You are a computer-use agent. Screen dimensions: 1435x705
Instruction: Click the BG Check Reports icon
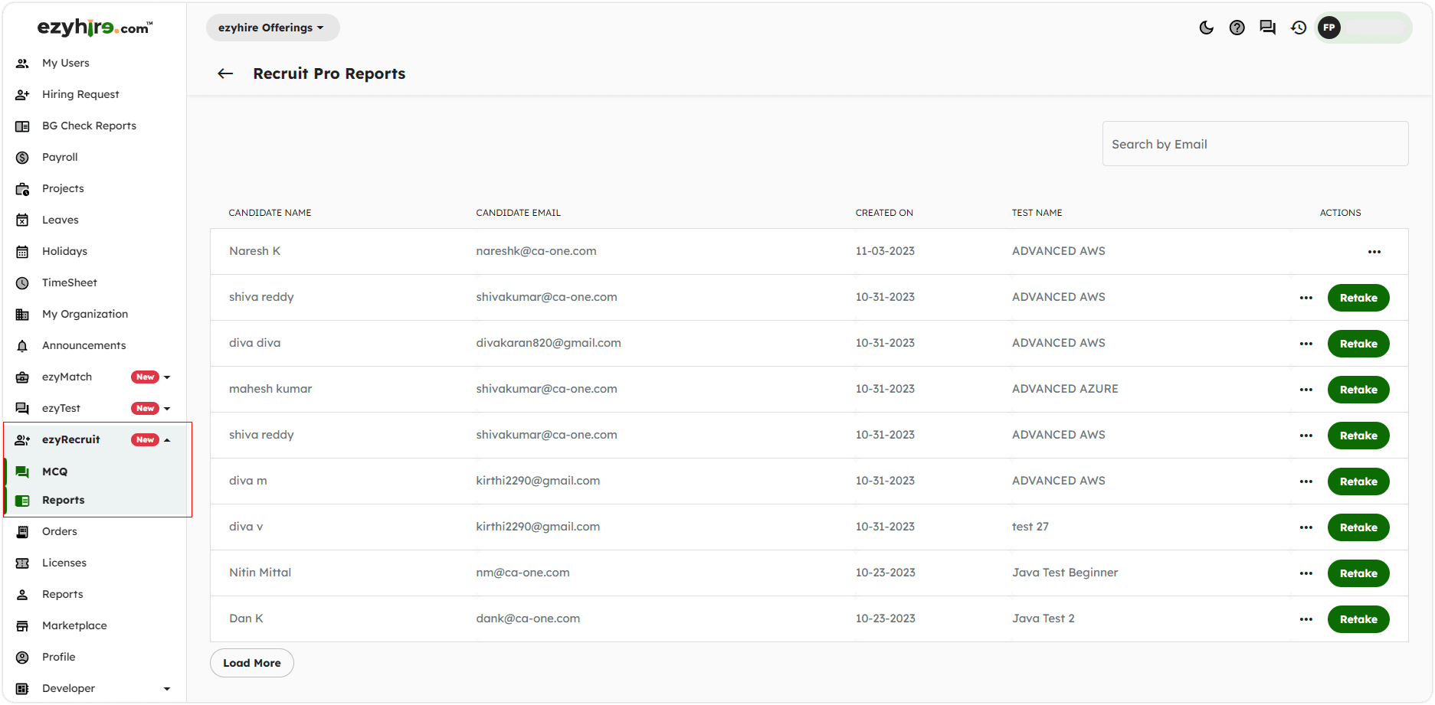click(x=22, y=126)
